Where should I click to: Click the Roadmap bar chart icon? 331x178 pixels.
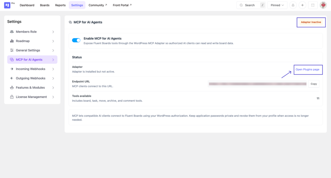12,41
